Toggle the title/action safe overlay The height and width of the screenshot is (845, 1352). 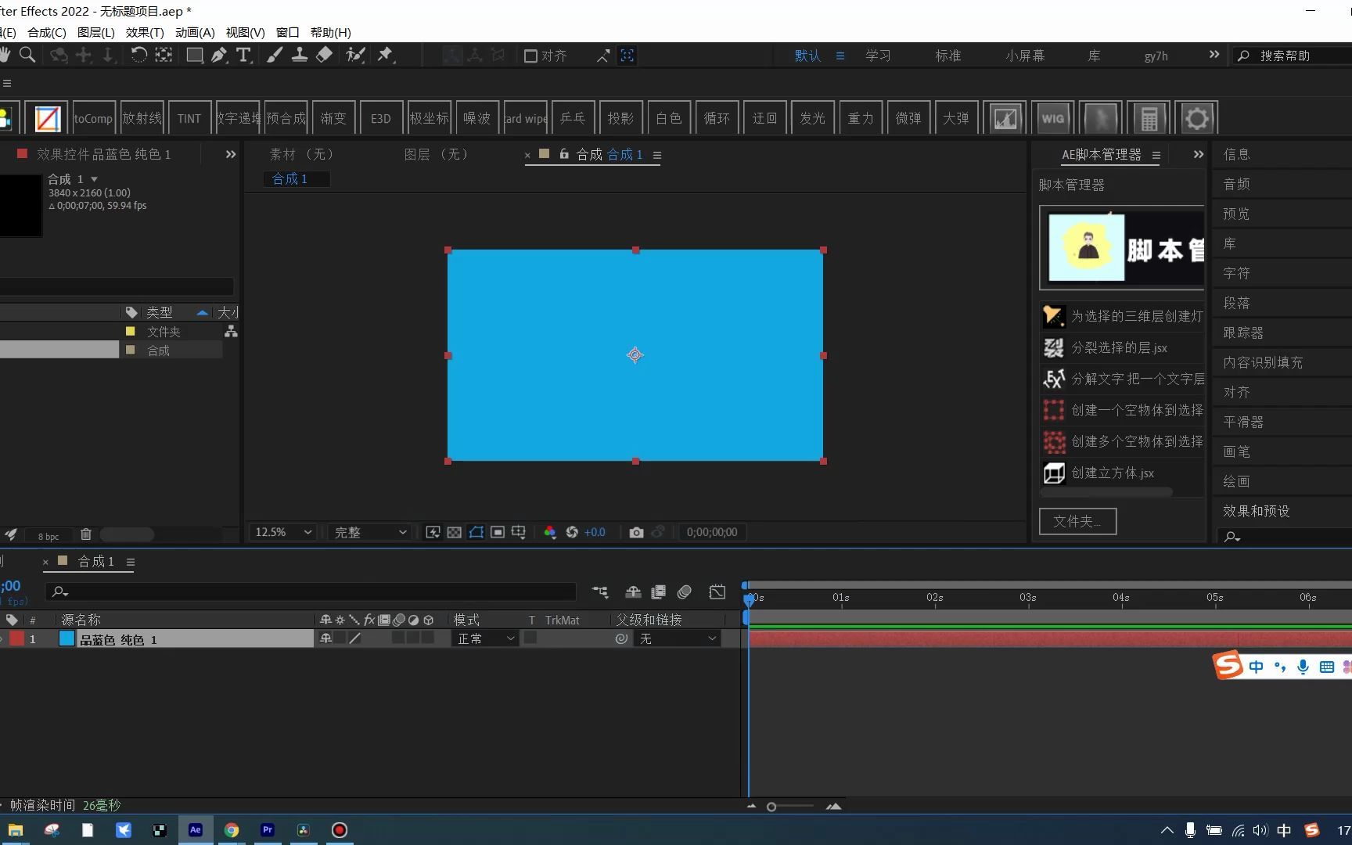tap(498, 532)
